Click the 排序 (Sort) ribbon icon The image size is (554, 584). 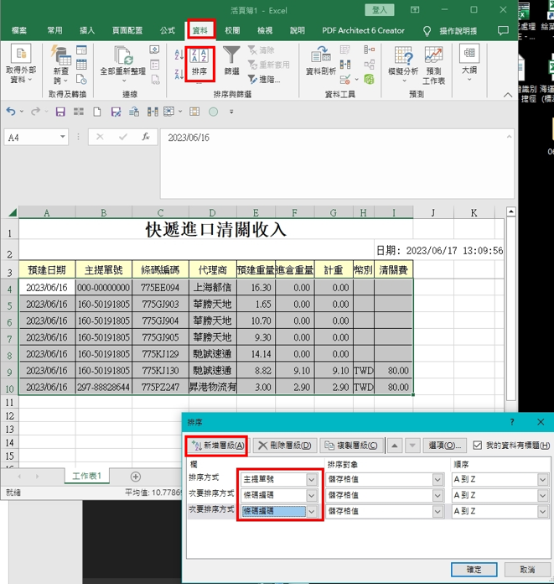point(200,61)
